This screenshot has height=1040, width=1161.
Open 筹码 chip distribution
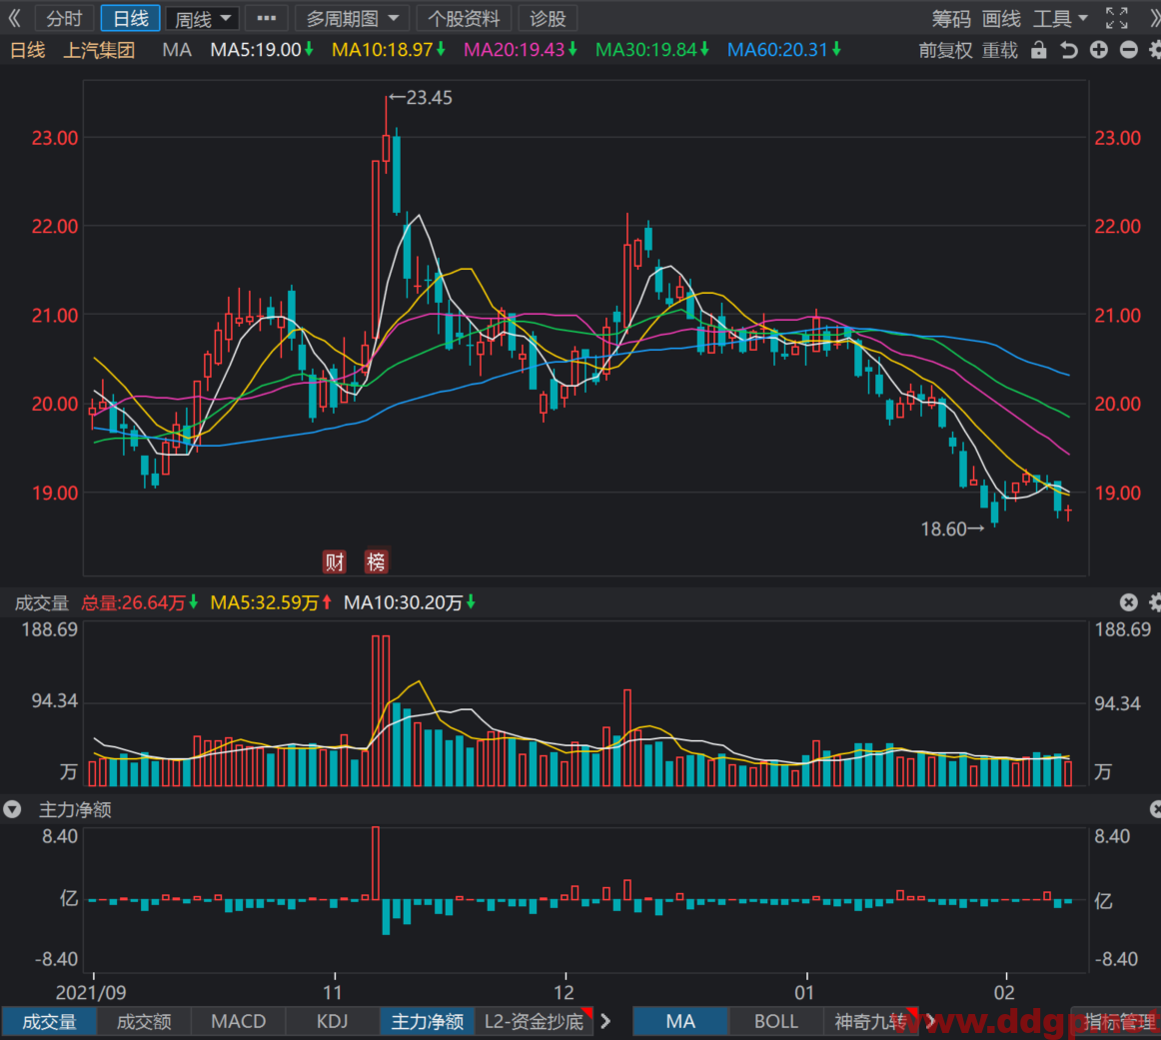point(951,19)
